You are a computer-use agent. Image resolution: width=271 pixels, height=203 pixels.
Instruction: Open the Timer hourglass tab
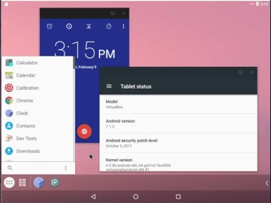[x=89, y=26]
